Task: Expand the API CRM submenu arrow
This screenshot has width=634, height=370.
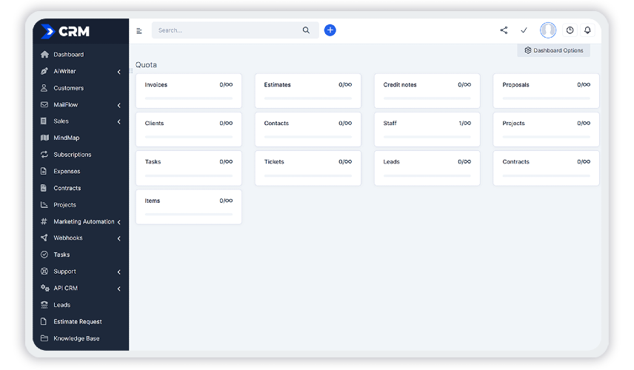Action: pos(119,289)
